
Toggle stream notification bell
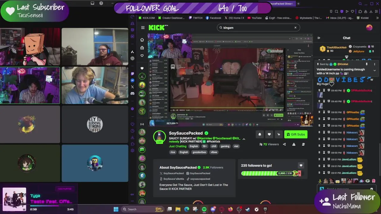[x=260, y=134]
